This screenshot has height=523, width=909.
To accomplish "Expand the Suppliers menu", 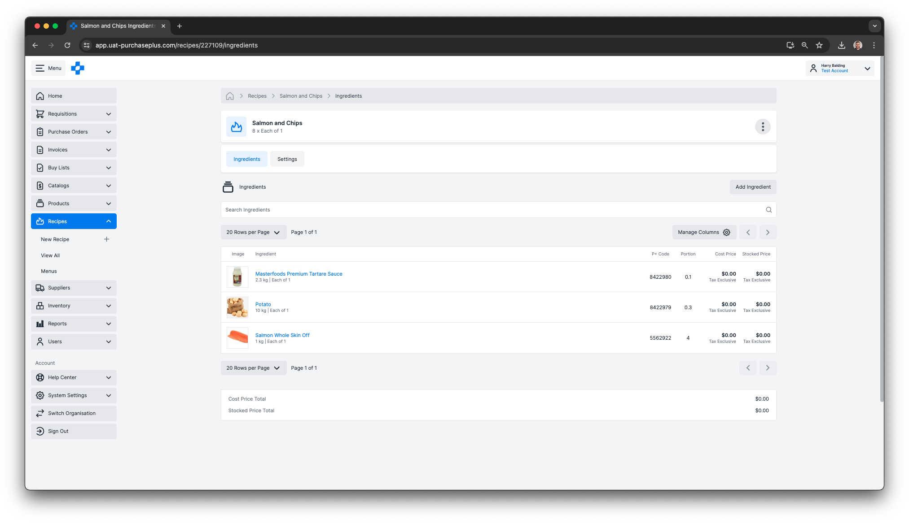I will coord(74,288).
